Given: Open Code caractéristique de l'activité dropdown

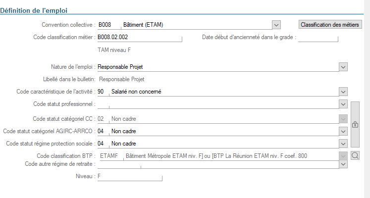Looking at the screenshot, I should coord(343,92).
